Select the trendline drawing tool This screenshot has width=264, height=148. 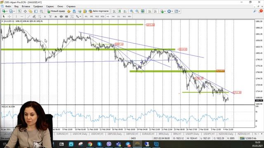[28, 16]
